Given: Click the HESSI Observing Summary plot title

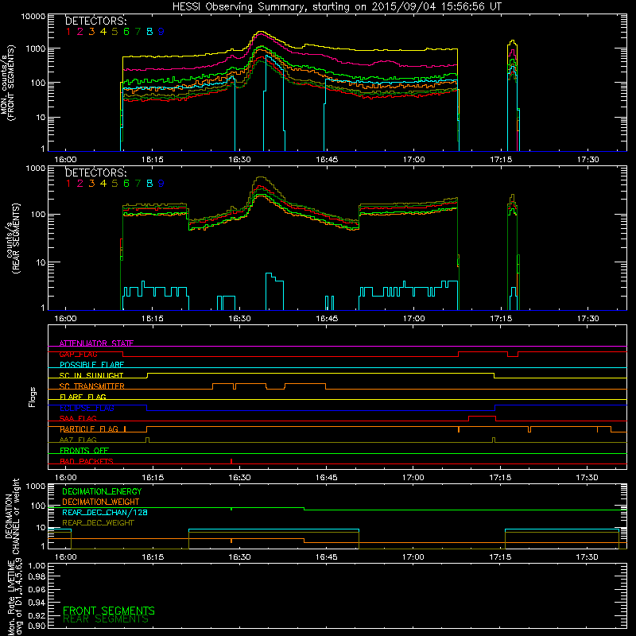Looking at the screenshot, I should (336, 7).
